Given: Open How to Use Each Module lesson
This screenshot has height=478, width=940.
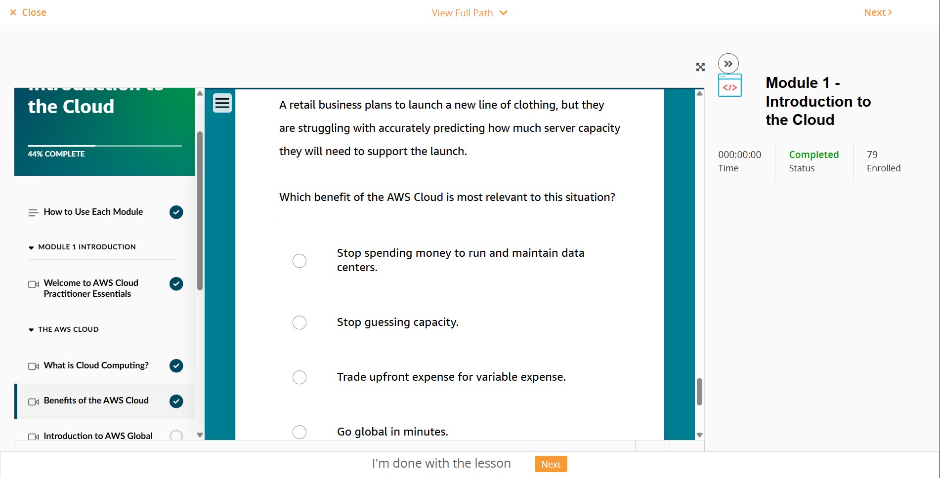Looking at the screenshot, I should click(93, 212).
